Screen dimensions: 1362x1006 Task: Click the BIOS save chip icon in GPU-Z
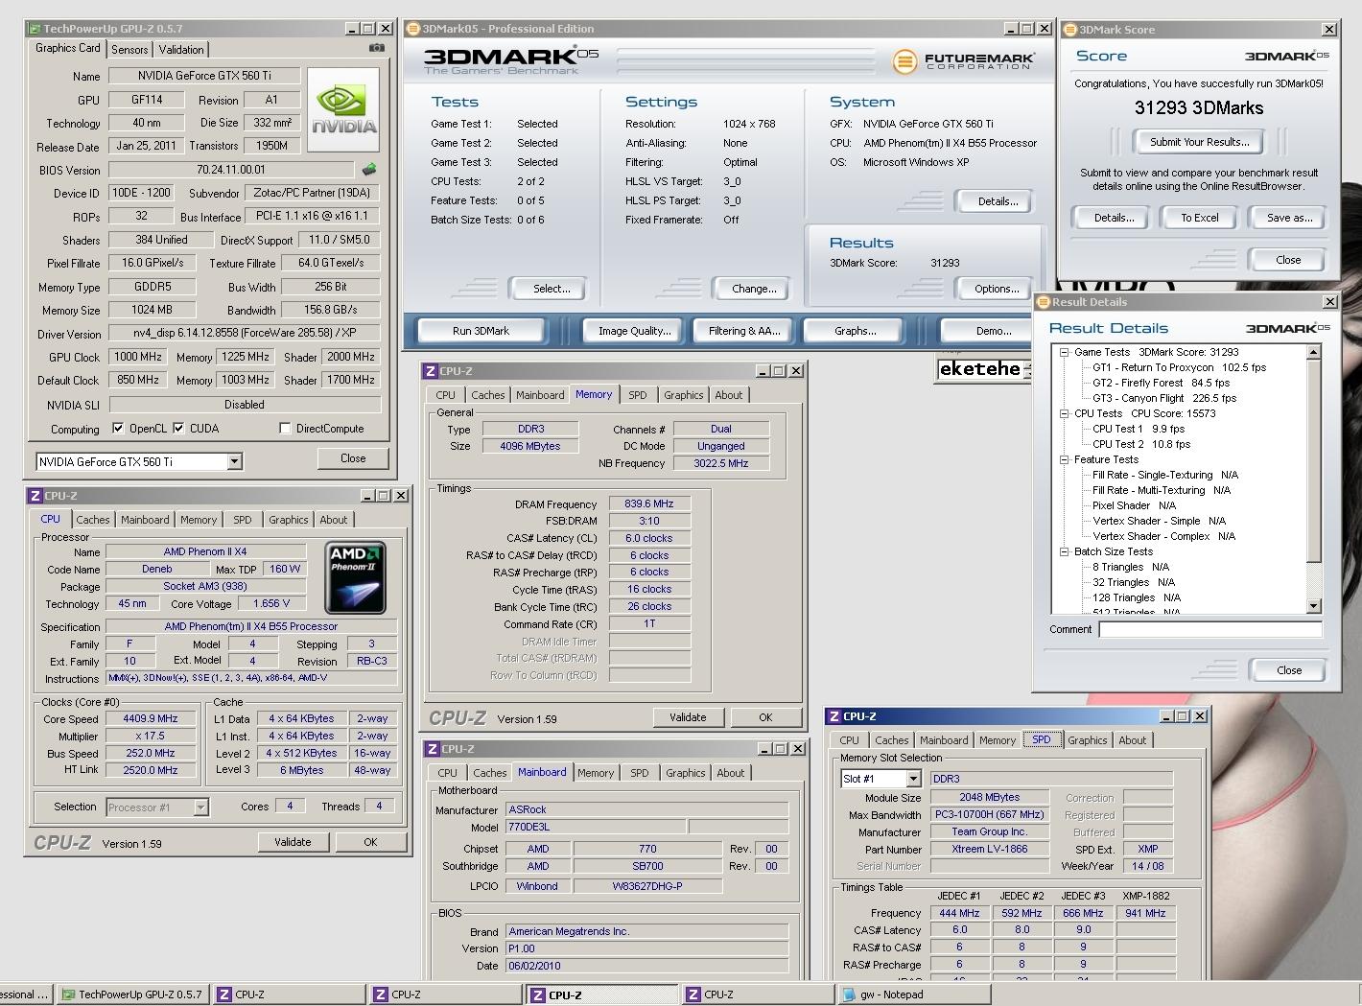[369, 170]
